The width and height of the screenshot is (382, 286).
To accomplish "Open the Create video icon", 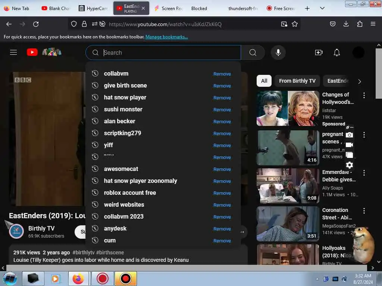I will (319, 53).
